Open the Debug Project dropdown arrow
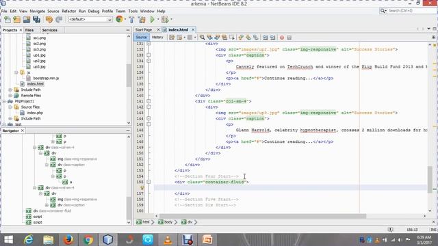Image resolution: width=438 pixels, height=246 pixels. (x=171, y=19)
